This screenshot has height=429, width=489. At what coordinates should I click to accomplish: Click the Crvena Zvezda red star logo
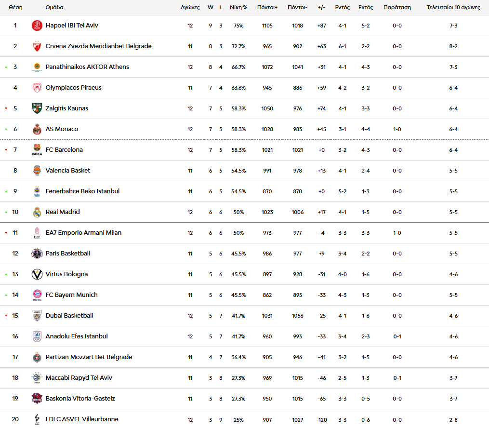37,46
